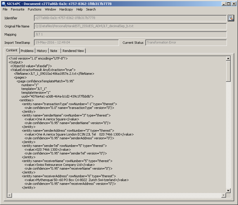This screenshot has height=205, width=238.
Task: Click the Identifier text field
Action: tap(130, 18)
